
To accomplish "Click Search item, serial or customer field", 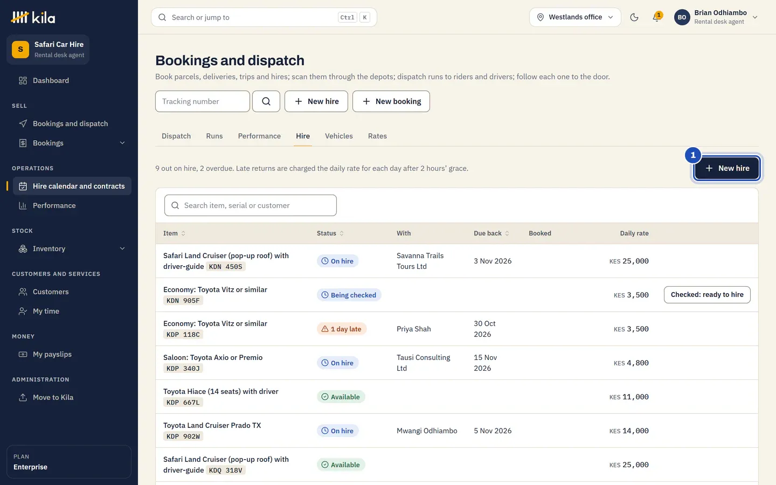I will pyautogui.click(x=251, y=205).
